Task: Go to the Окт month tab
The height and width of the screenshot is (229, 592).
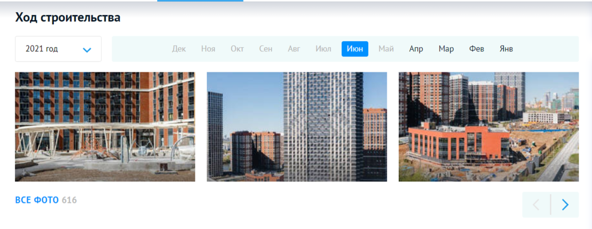Action: point(238,49)
